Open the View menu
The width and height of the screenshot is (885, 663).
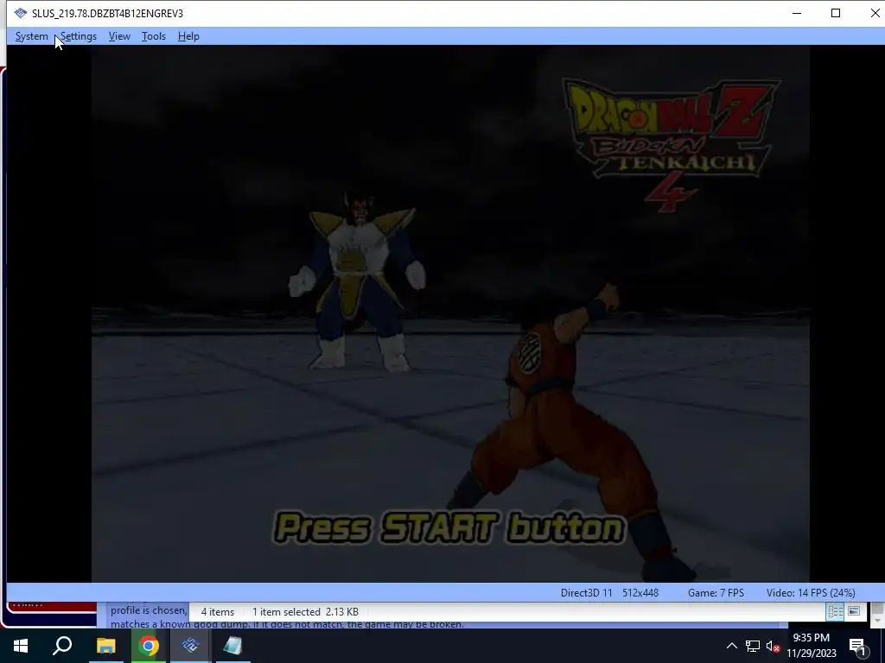(119, 36)
